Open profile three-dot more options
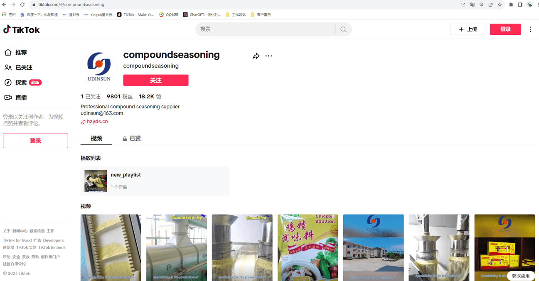This screenshot has width=539, height=281. pyautogui.click(x=269, y=56)
